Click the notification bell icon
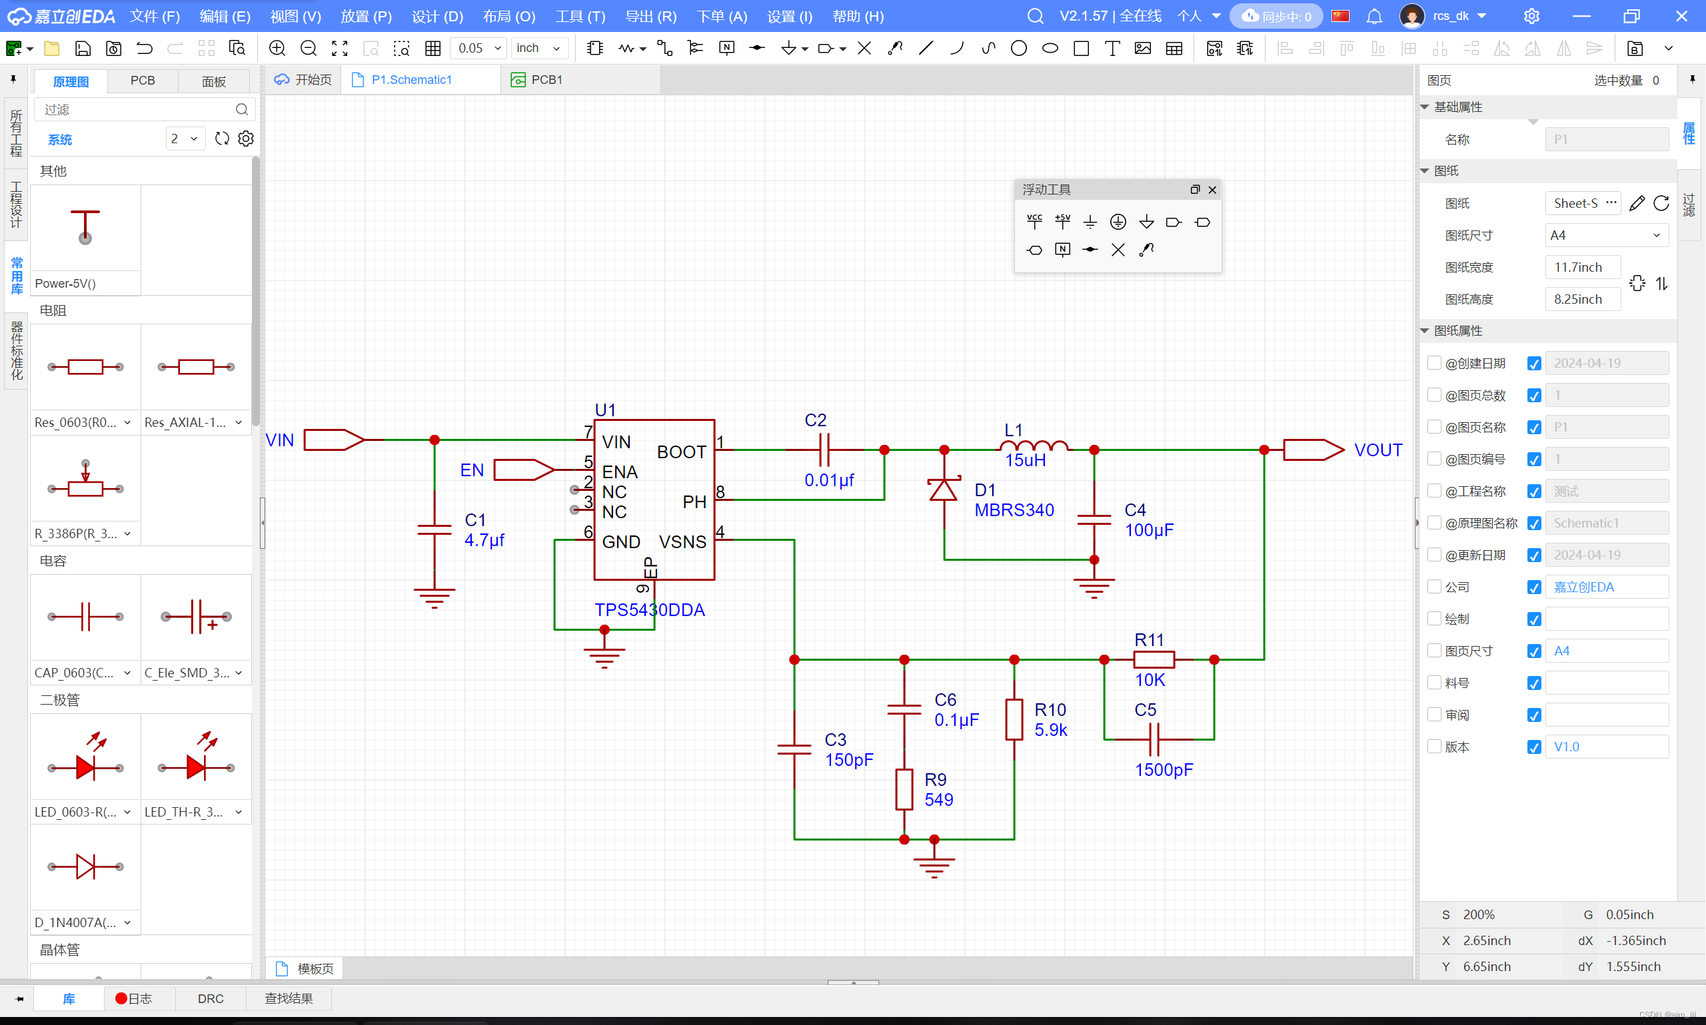 pyautogui.click(x=1373, y=17)
